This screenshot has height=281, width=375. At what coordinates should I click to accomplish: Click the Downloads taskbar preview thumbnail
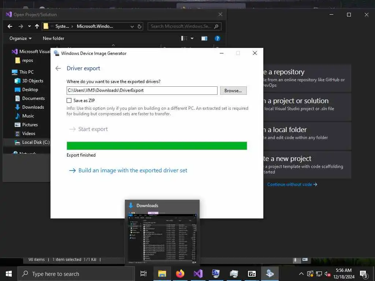162,232
